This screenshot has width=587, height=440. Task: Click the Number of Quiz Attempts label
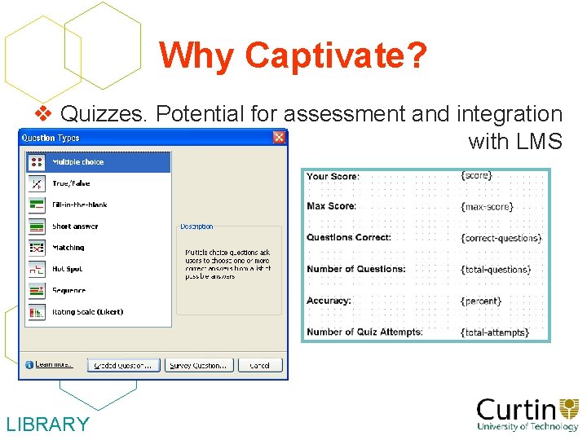click(x=364, y=332)
